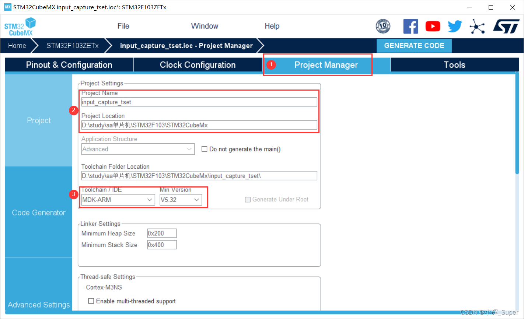Open the File menu
524x319 pixels.
[x=123, y=26]
